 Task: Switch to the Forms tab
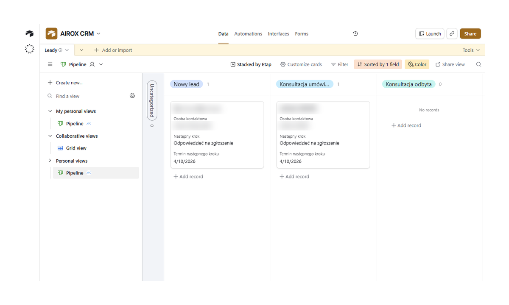[x=302, y=34]
